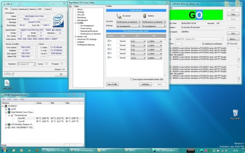Open Firefox from the quick launch bar
The image size is (245, 153).
click(37, 151)
